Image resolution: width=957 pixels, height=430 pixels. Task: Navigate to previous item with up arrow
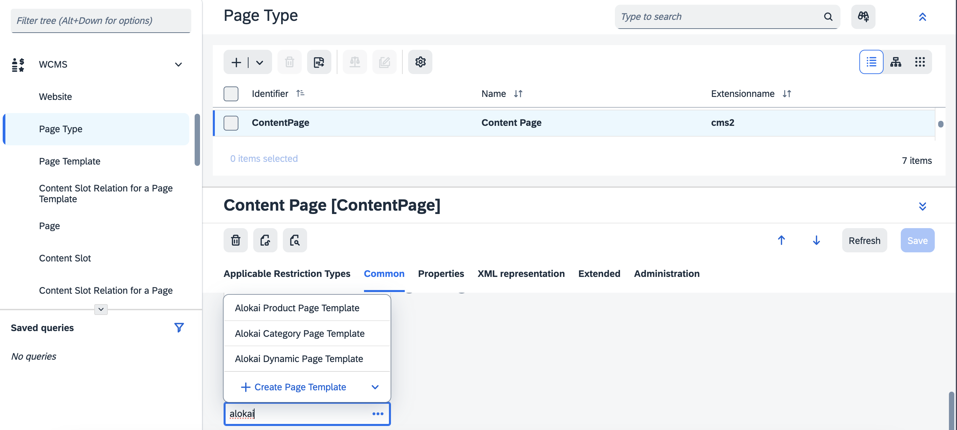781,240
